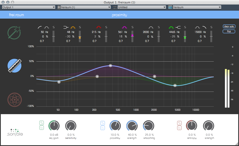Select the curve node at the 361 Hz peak
Screen dimensions: 239x146
(x=110, y=65)
